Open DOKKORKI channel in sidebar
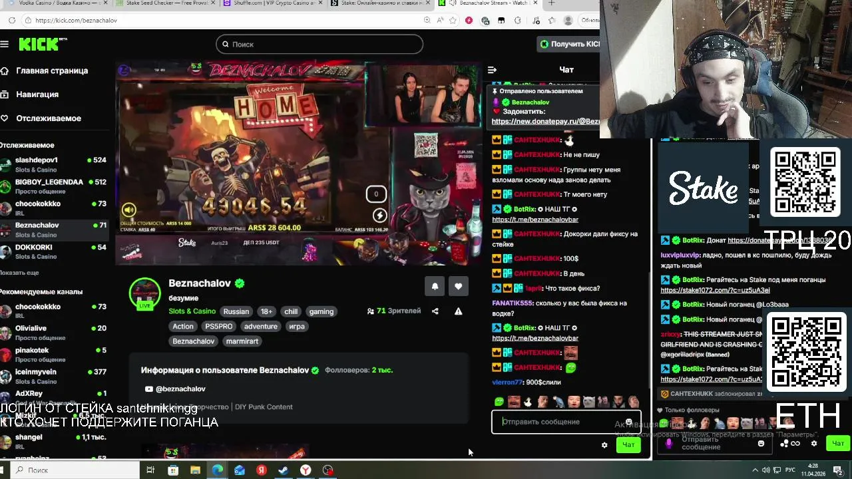 (x=53, y=251)
